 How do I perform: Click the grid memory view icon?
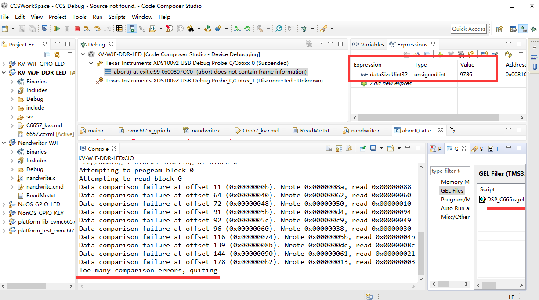[x=119, y=29]
